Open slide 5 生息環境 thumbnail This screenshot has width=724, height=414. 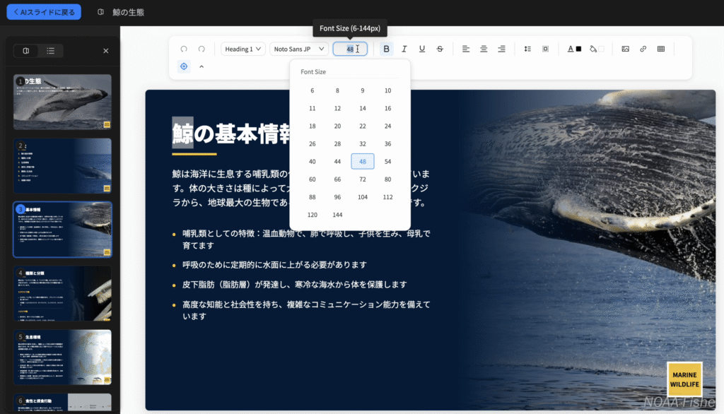62,357
